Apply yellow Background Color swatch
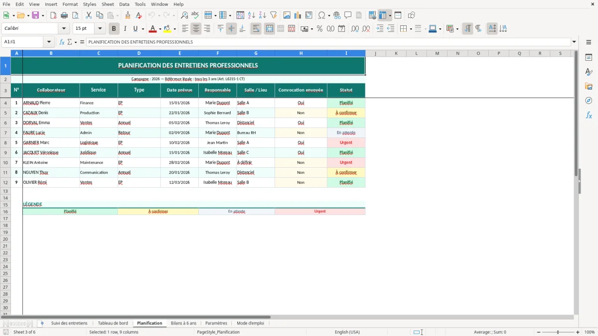The height and width of the screenshot is (336, 598). point(168,29)
